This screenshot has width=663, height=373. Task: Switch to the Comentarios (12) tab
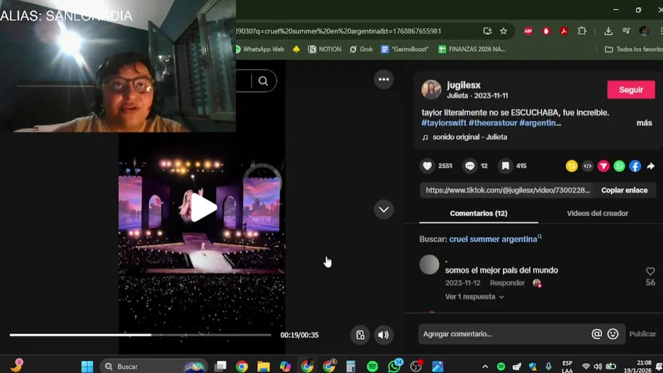(479, 213)
